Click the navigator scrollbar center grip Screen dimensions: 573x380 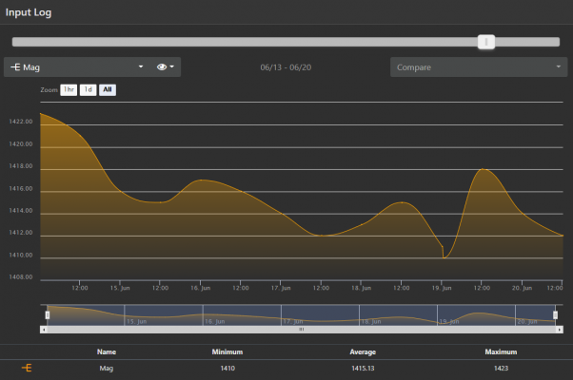click(x=302, y=330)
